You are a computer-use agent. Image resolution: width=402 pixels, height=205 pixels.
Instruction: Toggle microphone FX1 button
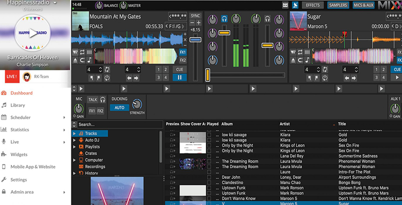pos(92,111)
